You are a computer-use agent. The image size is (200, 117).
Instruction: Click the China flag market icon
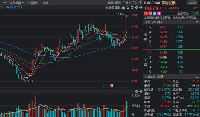tap(146, 13)
